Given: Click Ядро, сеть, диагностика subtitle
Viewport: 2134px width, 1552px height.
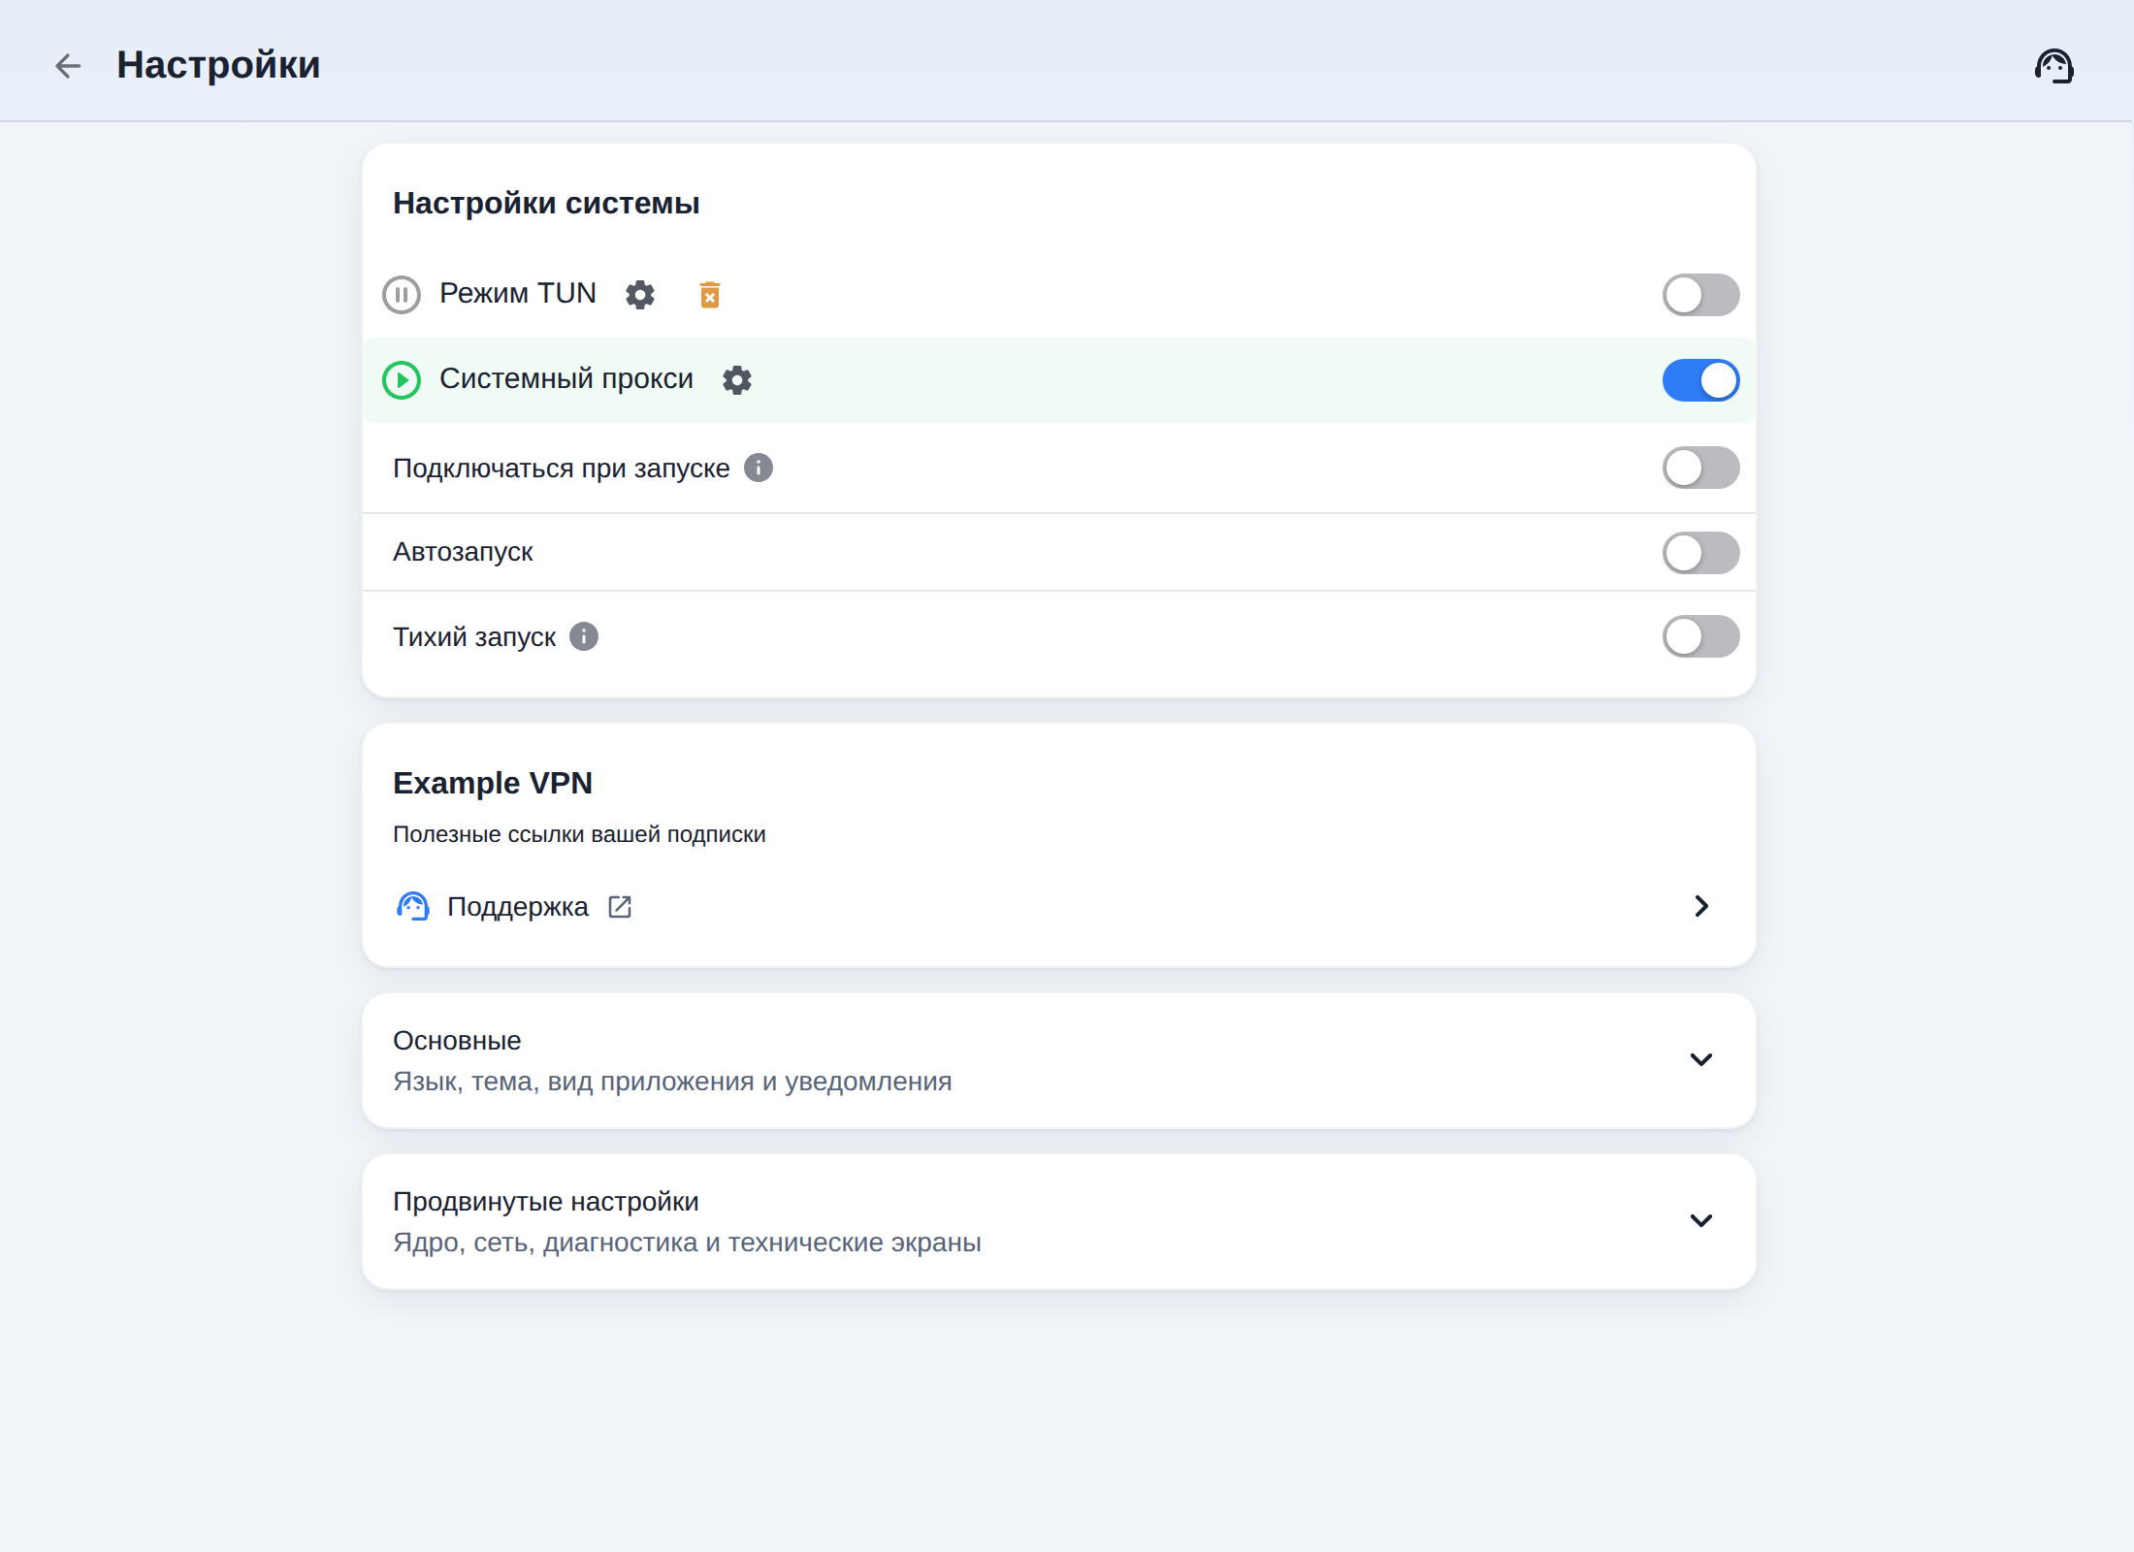Looking at the screenshot, I should (x=687, y=1243).
